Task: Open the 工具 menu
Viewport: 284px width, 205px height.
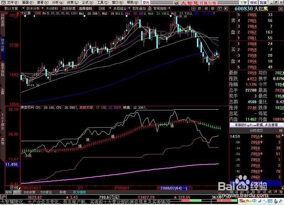Action: tap(102, 2)
